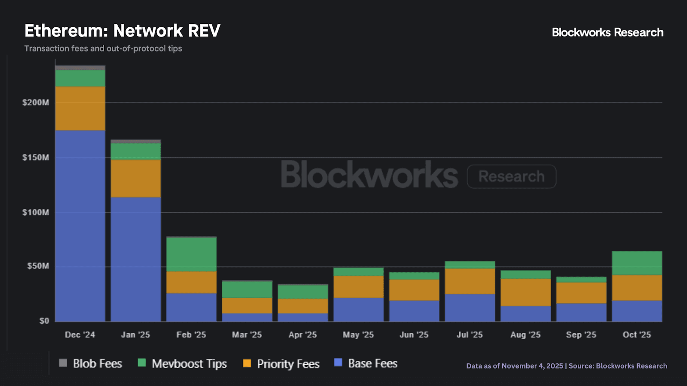
Task: Click the green Mevboost Tips legend swatch
Action: coord(142,363)
